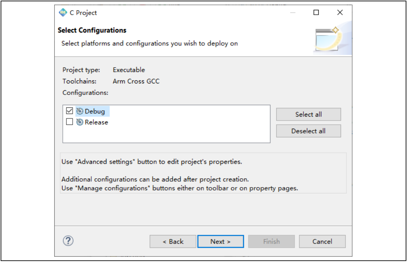Proceed with the Next button
This screenshot has height=262, width=407.
point(220,241)
